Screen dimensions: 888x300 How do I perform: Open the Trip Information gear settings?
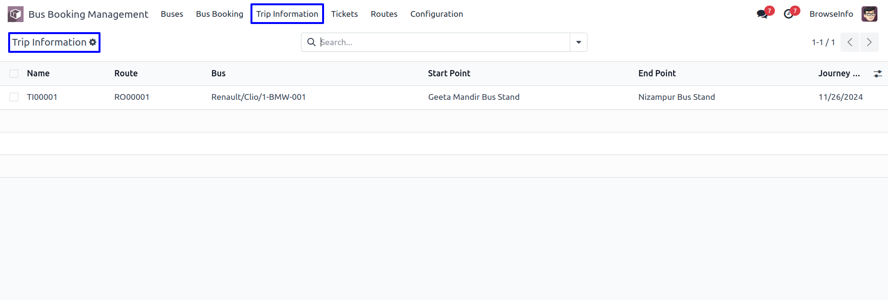coord(93,42)
